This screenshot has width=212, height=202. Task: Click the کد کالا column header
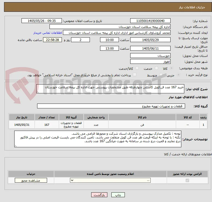tap(188, 117)
